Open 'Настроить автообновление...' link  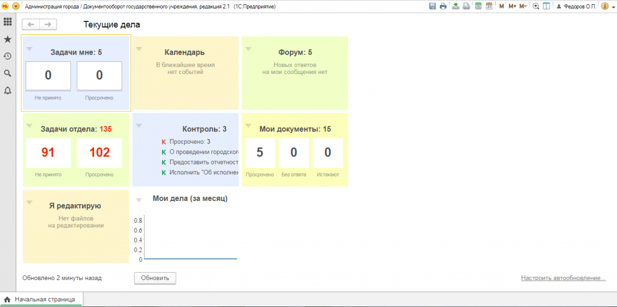[x=563, y=278]
